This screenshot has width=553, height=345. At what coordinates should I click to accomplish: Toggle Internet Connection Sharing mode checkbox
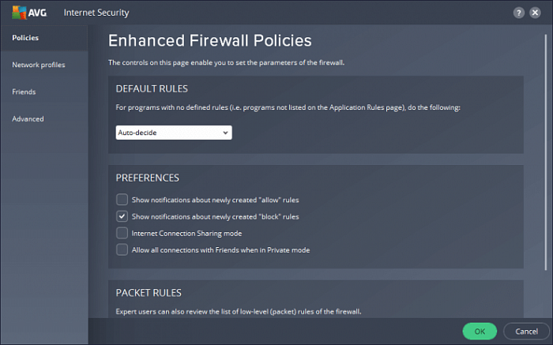point(122,233)
